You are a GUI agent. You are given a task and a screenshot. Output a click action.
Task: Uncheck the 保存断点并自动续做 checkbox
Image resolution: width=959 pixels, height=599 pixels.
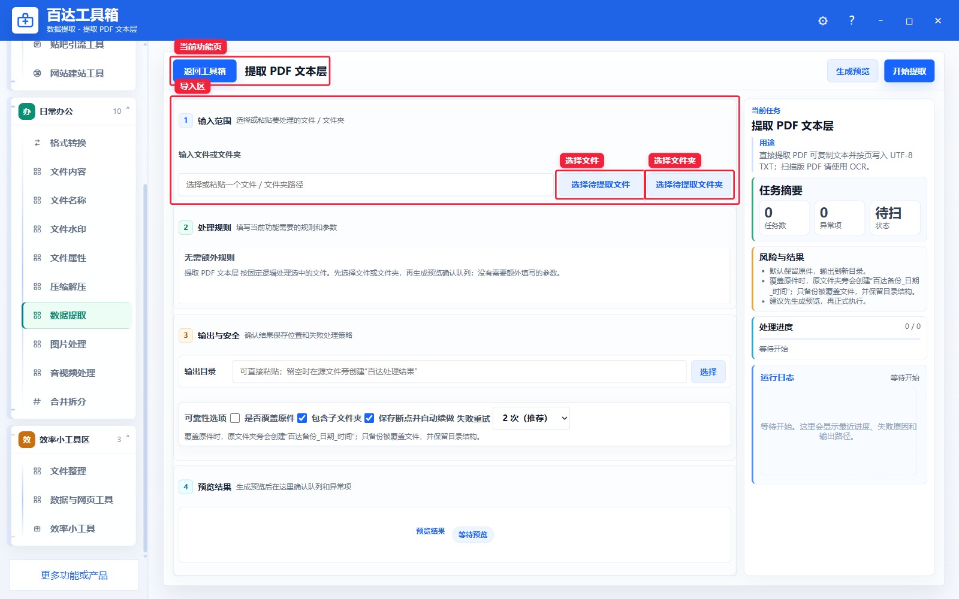tap(369, 418)
